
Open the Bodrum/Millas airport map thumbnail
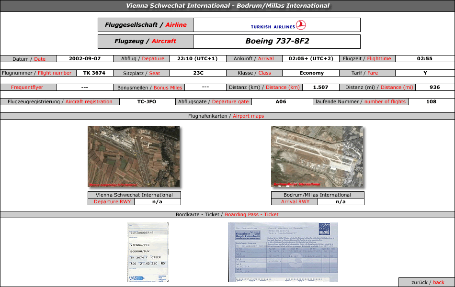click(x=317, y=156)
